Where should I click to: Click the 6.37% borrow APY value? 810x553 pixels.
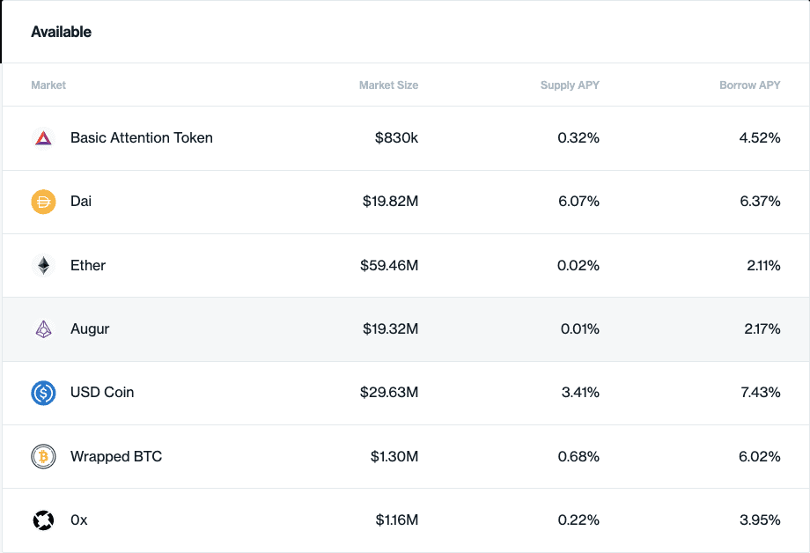click(x=760, y=202)
